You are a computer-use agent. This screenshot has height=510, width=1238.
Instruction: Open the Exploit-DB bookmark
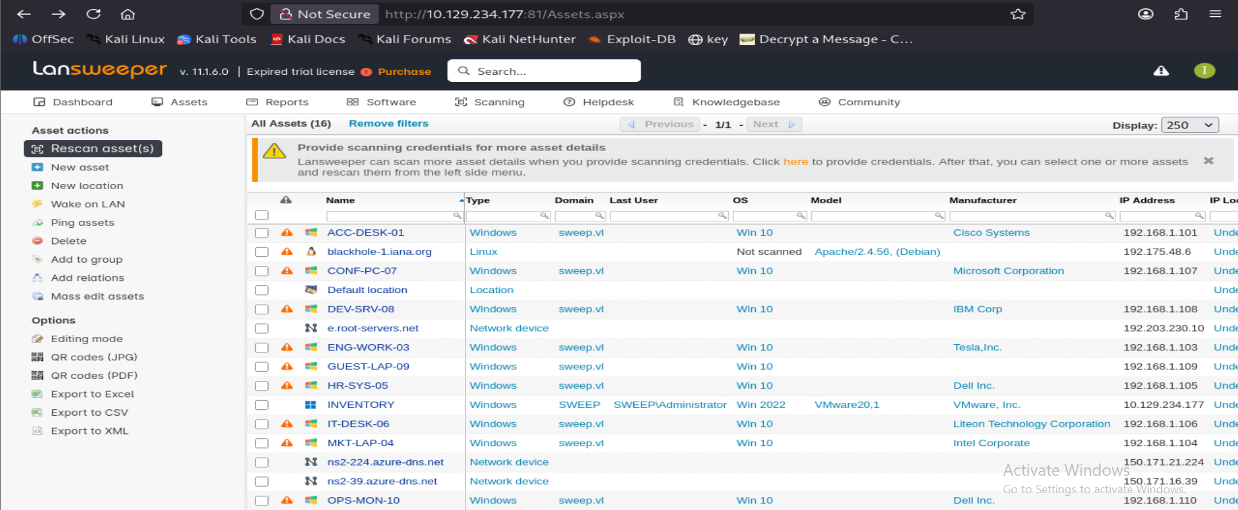[x=633, y=39]
